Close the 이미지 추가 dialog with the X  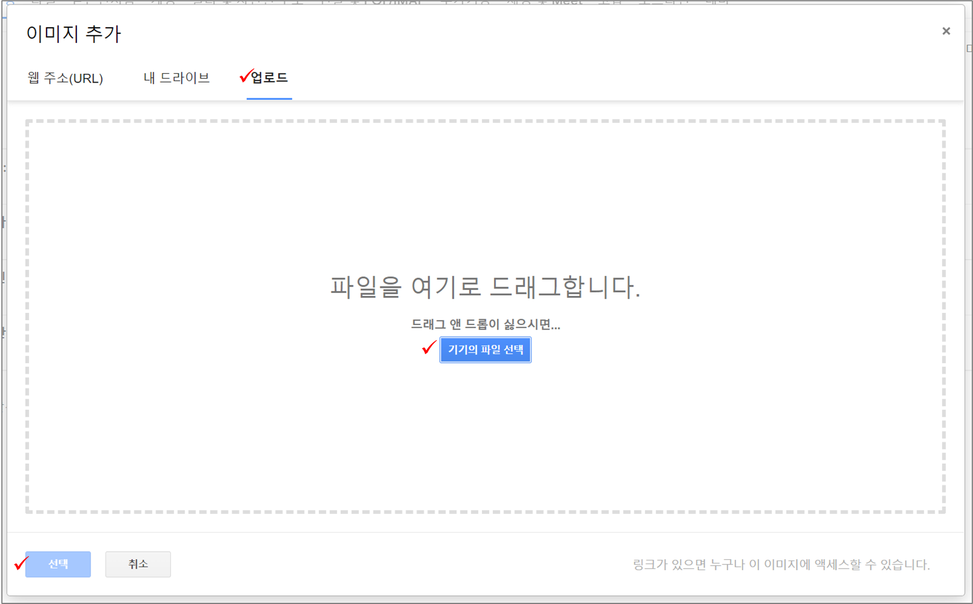946,30
